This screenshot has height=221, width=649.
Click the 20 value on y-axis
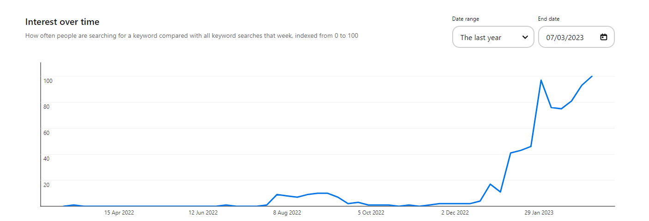coord(47,185)
